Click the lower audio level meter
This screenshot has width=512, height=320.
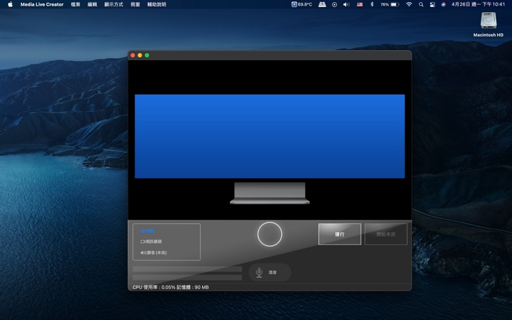coord(187,278)
